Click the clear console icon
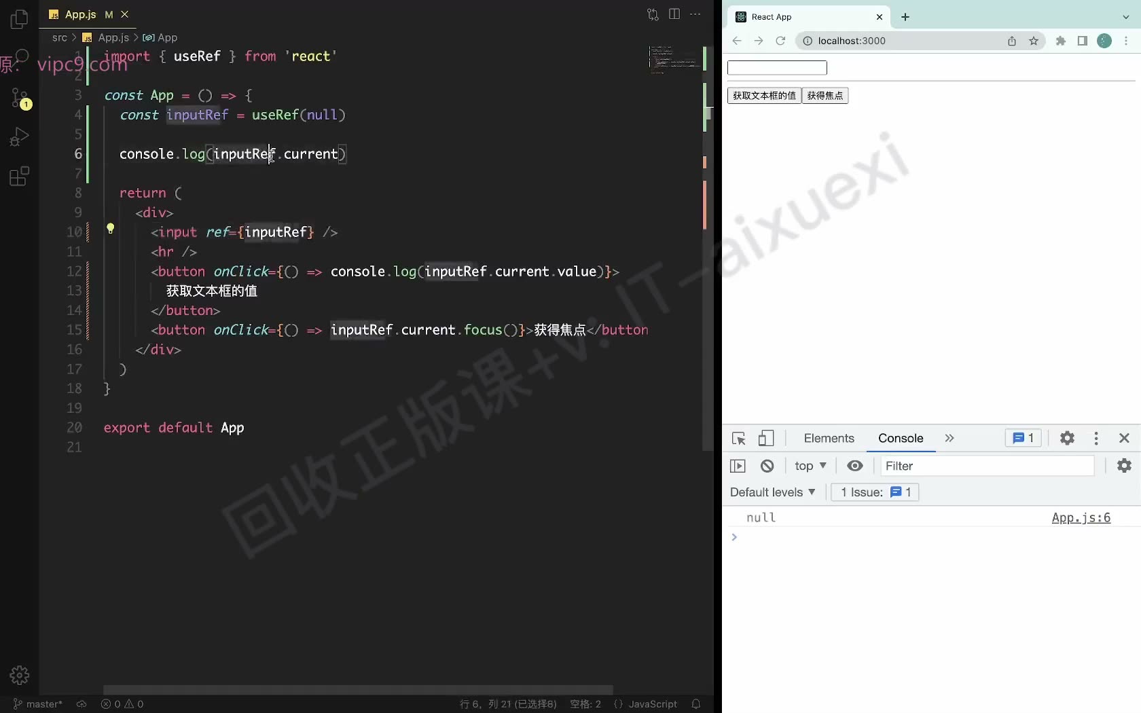The width and height of the screenshot is (1141, 713). click(767, 466)
